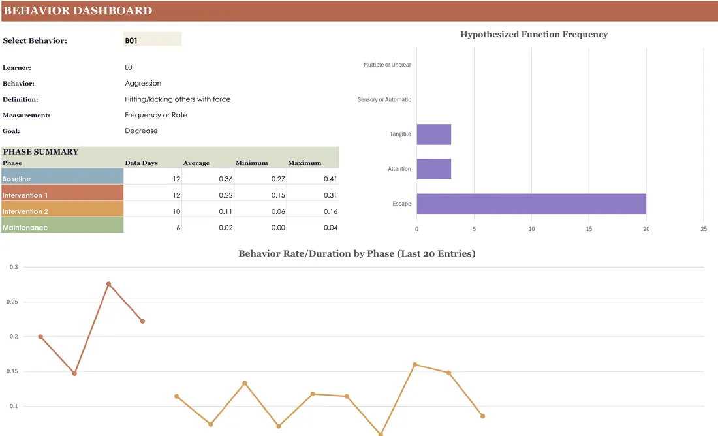Click the Tangible bar in the chart
Viewport: 718px width, 436px height.
click(x=433, y=134)
